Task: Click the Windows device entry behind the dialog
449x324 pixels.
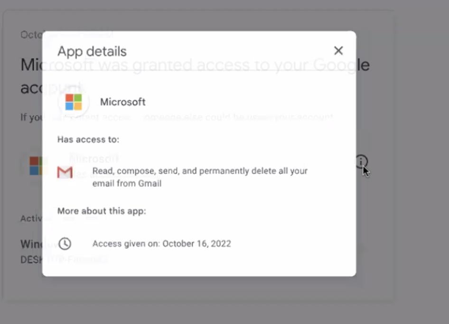Action: pos(28,244)
